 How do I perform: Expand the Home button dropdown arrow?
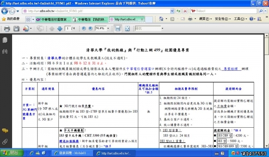(x=166, y=19)
